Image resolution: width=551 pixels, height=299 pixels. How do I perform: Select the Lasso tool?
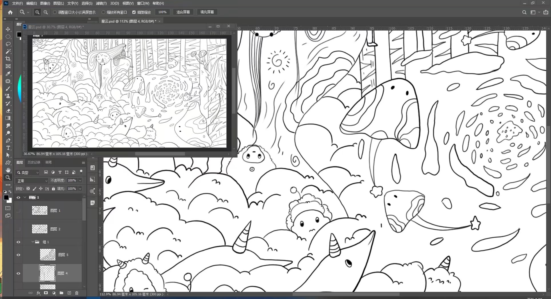tap(8, 44)
